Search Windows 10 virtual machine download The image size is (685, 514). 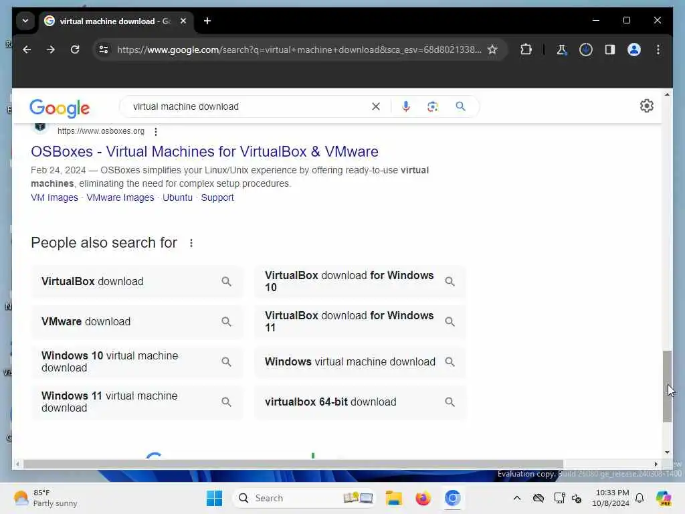pos(137,362)
